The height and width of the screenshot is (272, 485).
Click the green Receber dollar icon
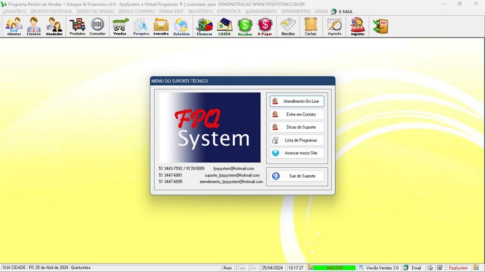pos(245,27)
